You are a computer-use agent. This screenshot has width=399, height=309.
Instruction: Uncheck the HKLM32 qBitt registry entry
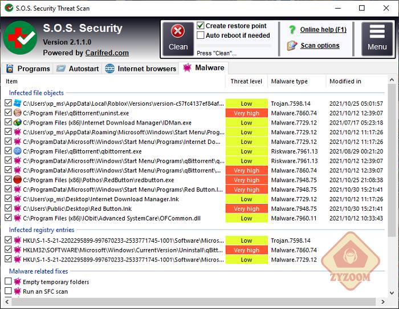8,250
